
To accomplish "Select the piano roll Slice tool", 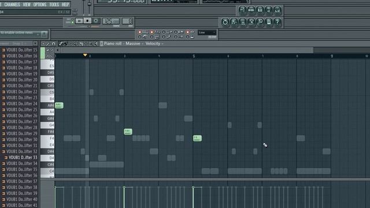I will [x=81, y=44].
